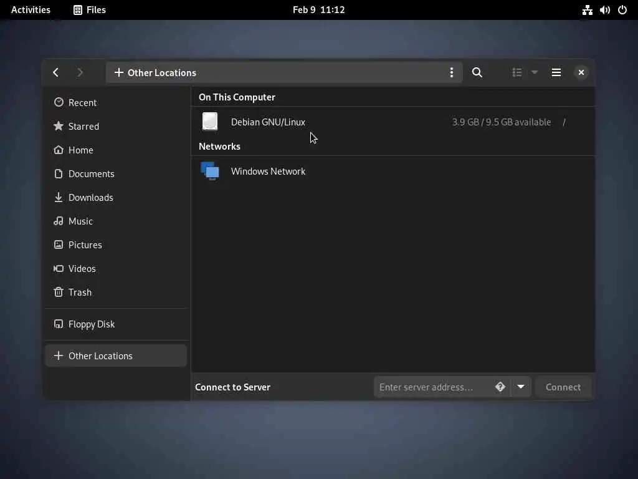This screenshot has width=638, height=479.
Task: Click the Documents page icon
Action: (59, 173)
